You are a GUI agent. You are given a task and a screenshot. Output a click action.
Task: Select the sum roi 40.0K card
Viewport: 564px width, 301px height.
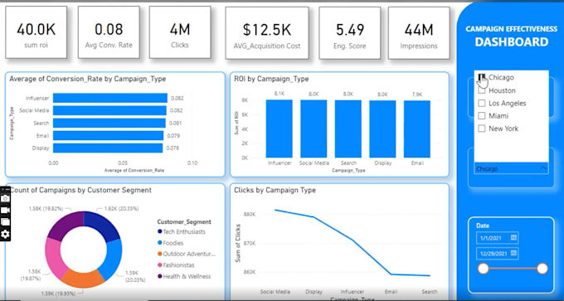point(36,32)
